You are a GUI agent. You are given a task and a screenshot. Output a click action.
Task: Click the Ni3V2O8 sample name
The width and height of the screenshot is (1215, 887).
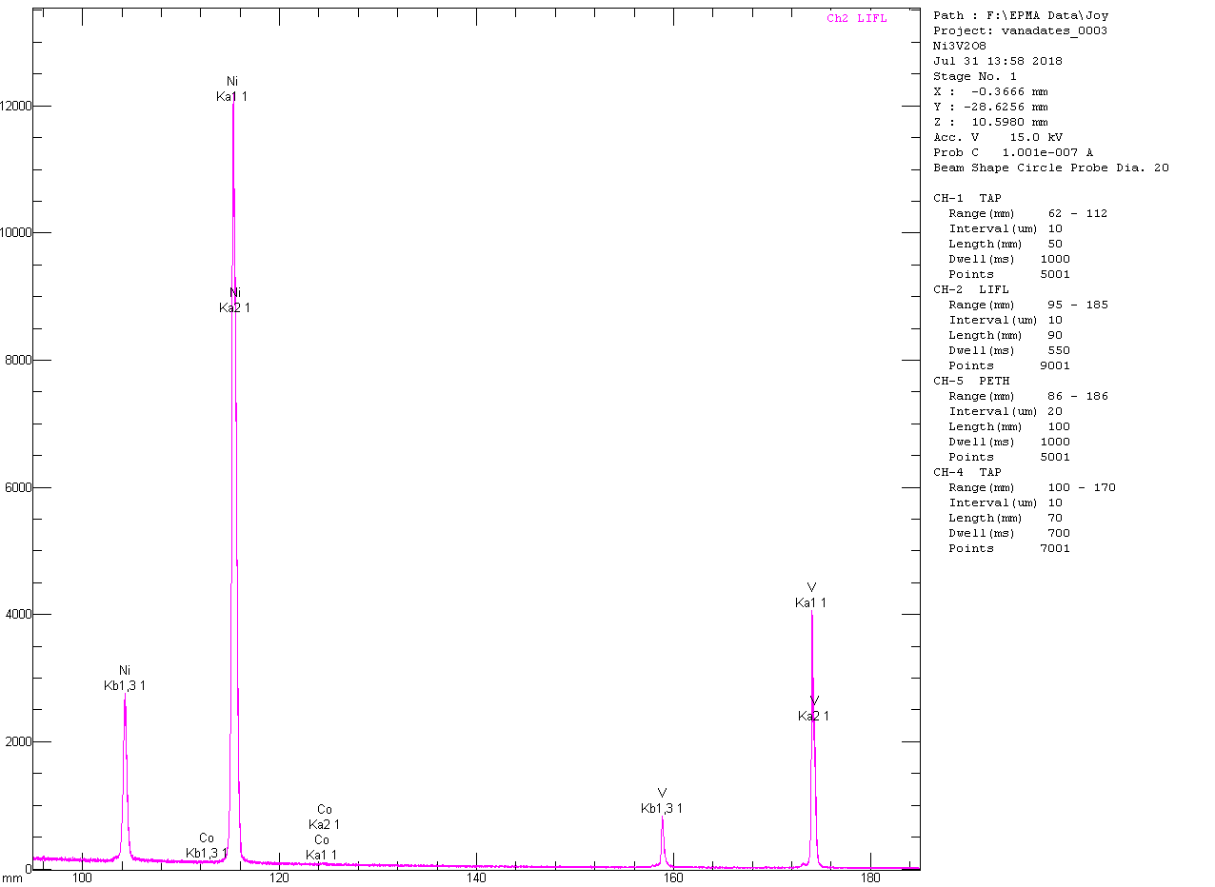tap(960, 46)
